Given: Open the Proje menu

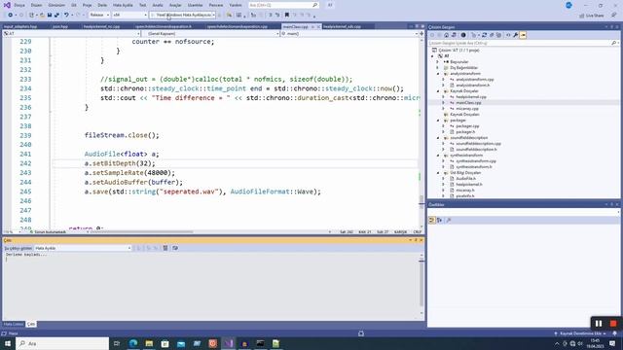Looking at the screenshot, I should coord(87,5).
